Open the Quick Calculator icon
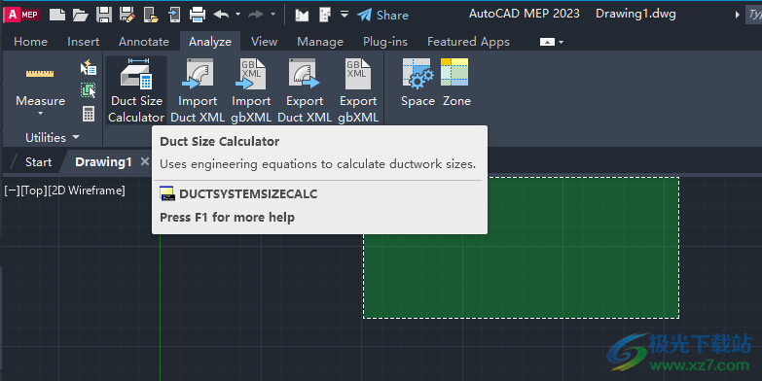 tap(89, 114)
